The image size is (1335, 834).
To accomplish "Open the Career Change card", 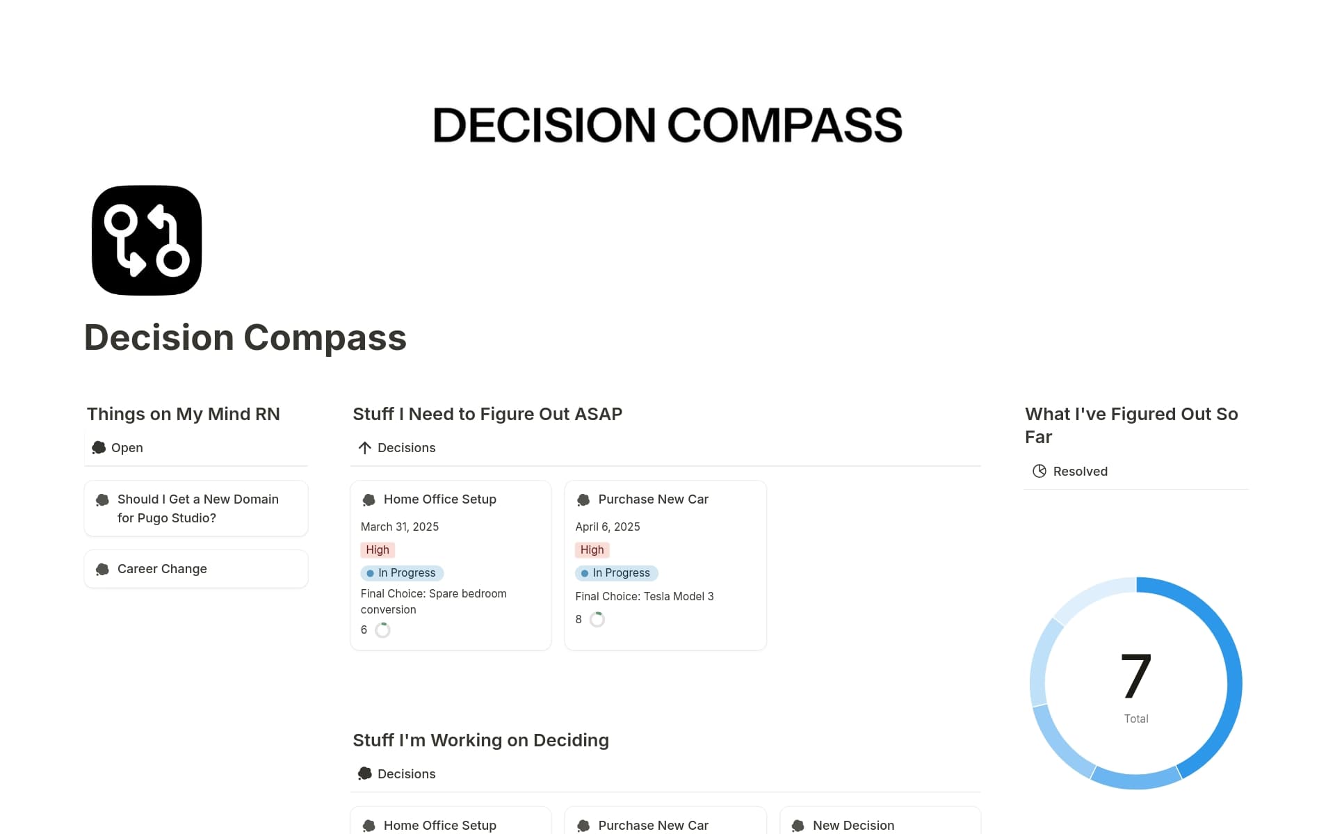I will tap(162, 568).
